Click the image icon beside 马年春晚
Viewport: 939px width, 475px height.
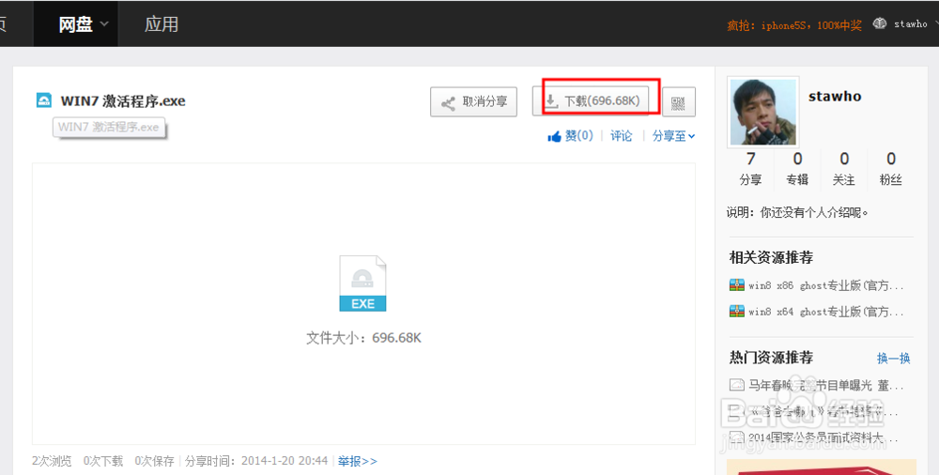(736, 385)
